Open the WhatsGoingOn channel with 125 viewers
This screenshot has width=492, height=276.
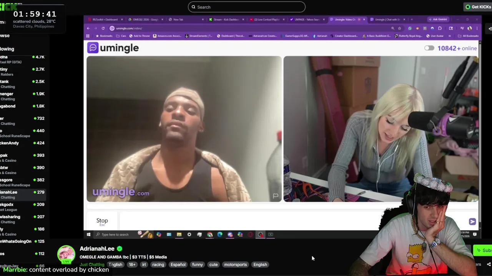click(23, 242)
